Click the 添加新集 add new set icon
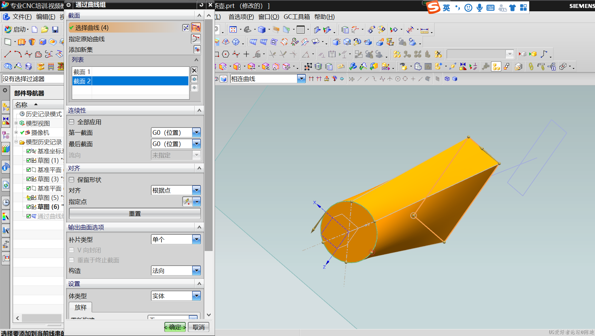 (x=197, y=49)
